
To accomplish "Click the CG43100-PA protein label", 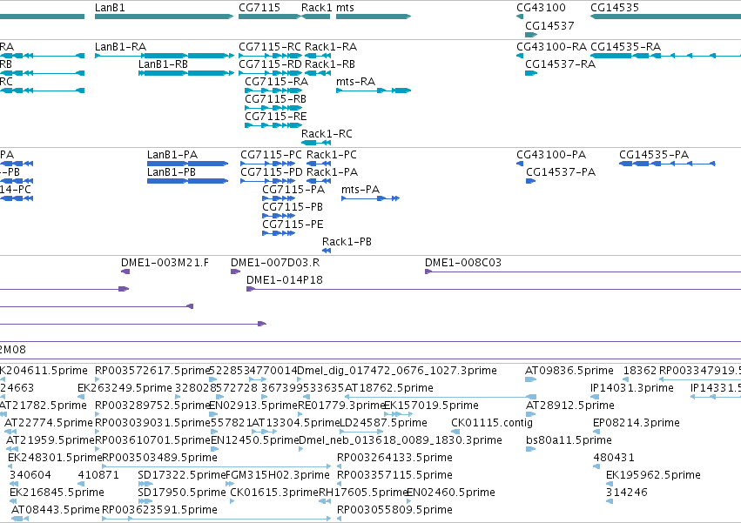I will tap(551, 155).
